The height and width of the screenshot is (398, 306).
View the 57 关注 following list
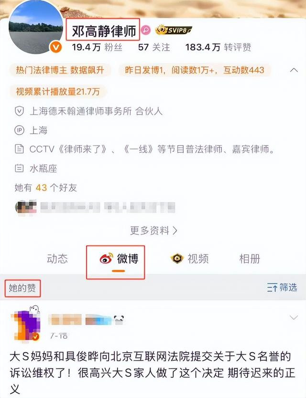[x=154, y=47]
